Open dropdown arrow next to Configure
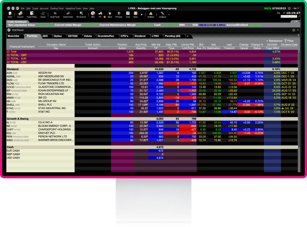This screenshot has height=227, width=307. pyautogui.click(x=169, y=15)
